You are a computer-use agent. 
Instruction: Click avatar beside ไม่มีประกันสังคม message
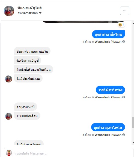coord(8,79)
